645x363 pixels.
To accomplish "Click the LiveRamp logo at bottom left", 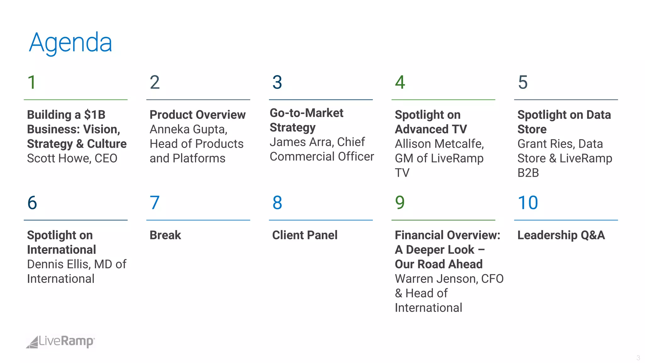I will click(60, 342).
